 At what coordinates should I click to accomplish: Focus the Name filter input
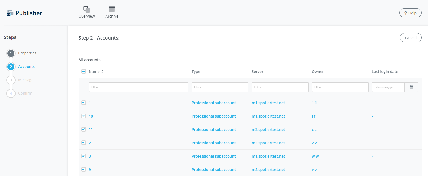click(138, 87)
